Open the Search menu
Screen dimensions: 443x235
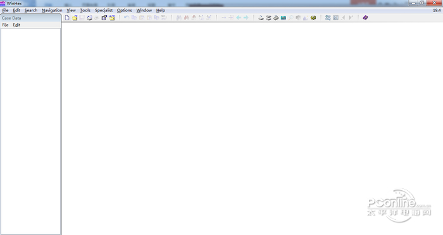[x=31, y=11]
